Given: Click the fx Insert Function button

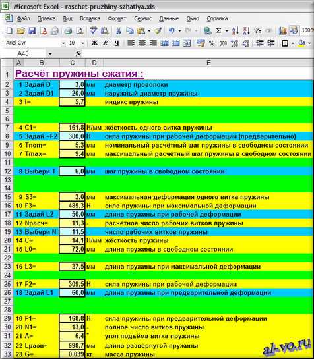Looking at the screenshot, I should tap(78, 53).
